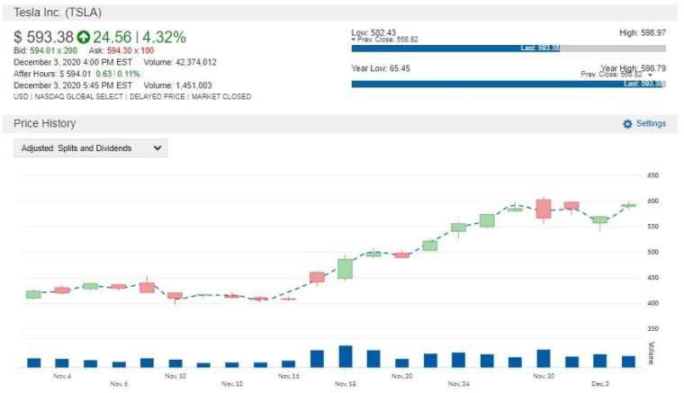Image resolution: width=684 pixels, height=393 pixels.
Task: Click the Bid 594.01 x 200 value
Action: click(x=54, y=50)
